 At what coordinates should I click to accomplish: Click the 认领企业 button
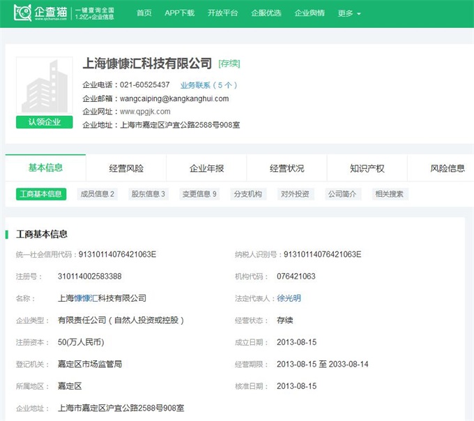[45, 121]
